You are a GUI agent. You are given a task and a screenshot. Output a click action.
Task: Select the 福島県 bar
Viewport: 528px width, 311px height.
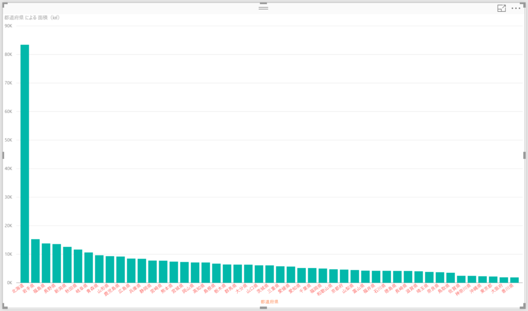tap(46, 263)
